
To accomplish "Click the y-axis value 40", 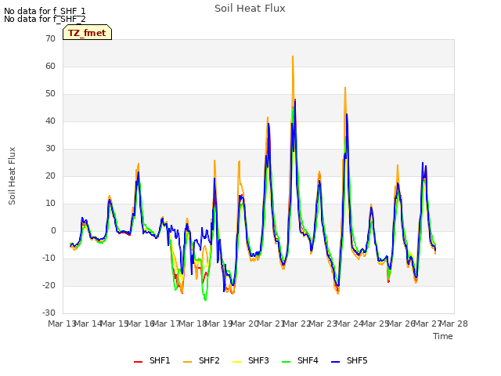I will (50, 121).
